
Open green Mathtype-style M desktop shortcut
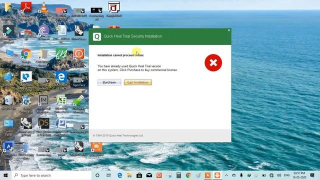61,55
